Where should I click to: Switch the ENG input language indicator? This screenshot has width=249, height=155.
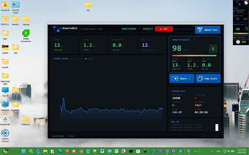click(x=218, y=151)
